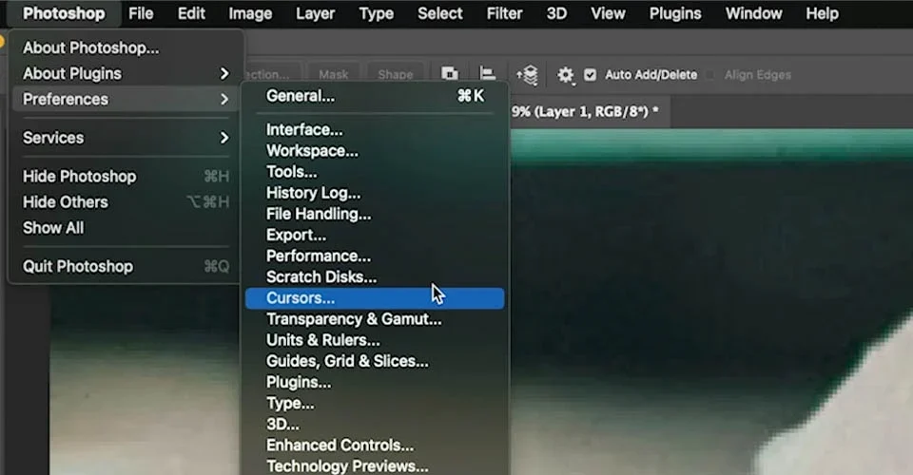Open the Edit menu

[x=191, y=13]
